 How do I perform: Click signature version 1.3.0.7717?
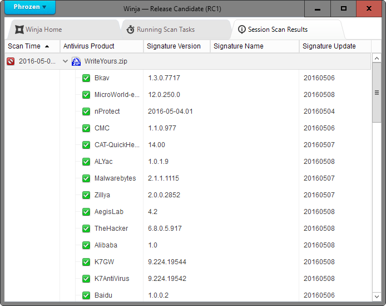pyautogui.click(x=164, y=78)
